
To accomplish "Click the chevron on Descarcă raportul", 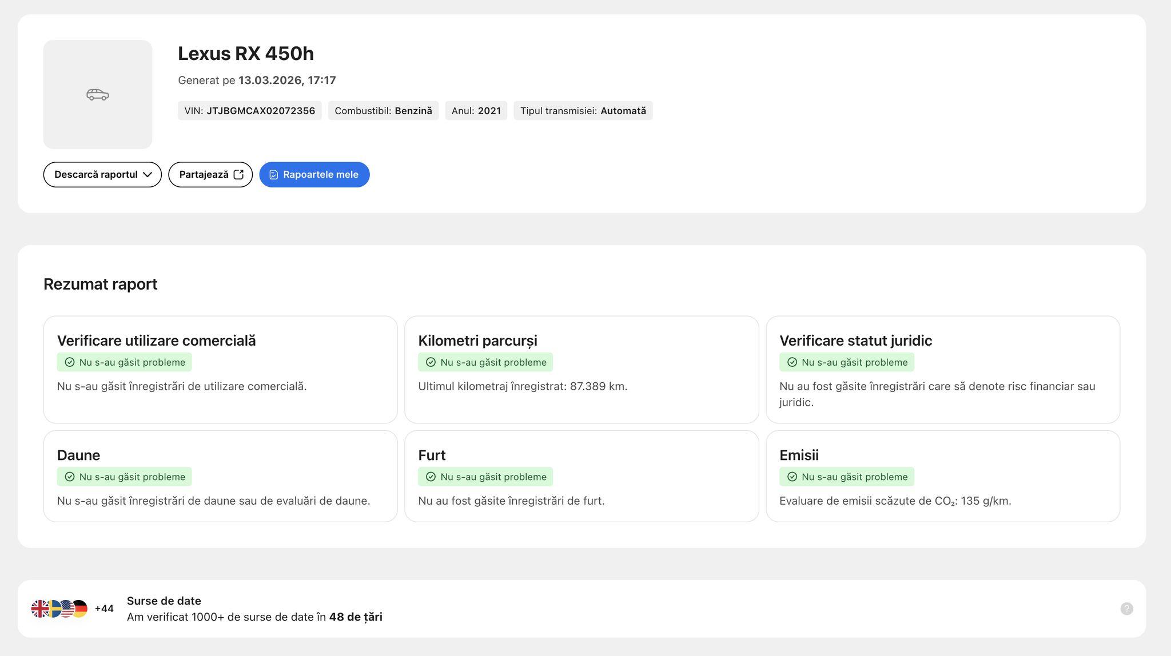I will [x=148, y=174].
